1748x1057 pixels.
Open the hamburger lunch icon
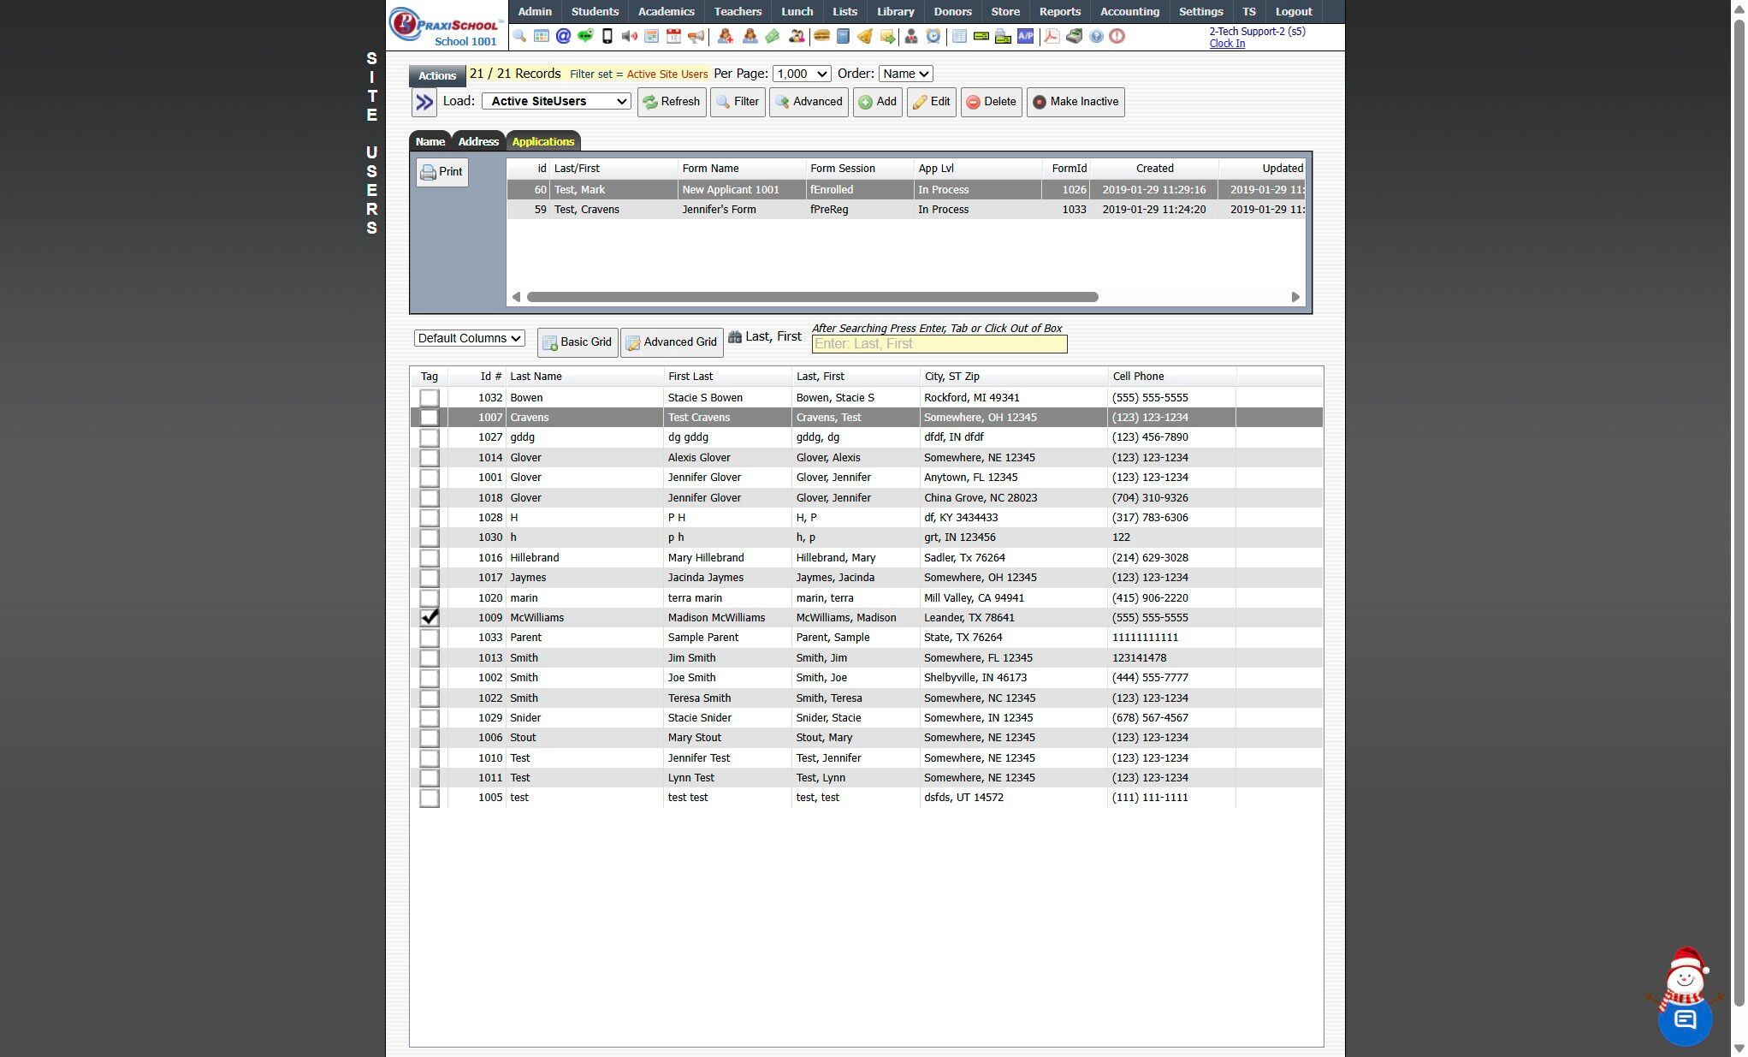click(x=821, y=36)
